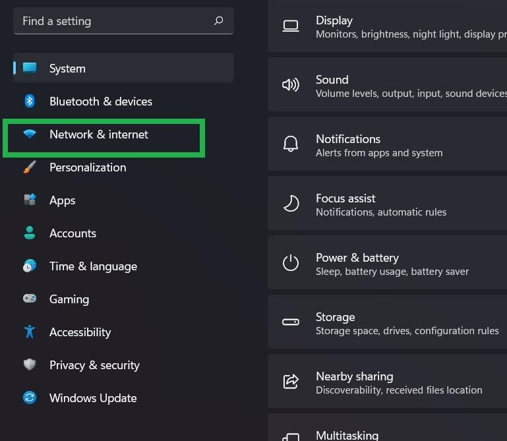507x441 pixels.
Task: Click the Personalization paintbrush icon
Action: pyautogui.click(x=30, y=167)
